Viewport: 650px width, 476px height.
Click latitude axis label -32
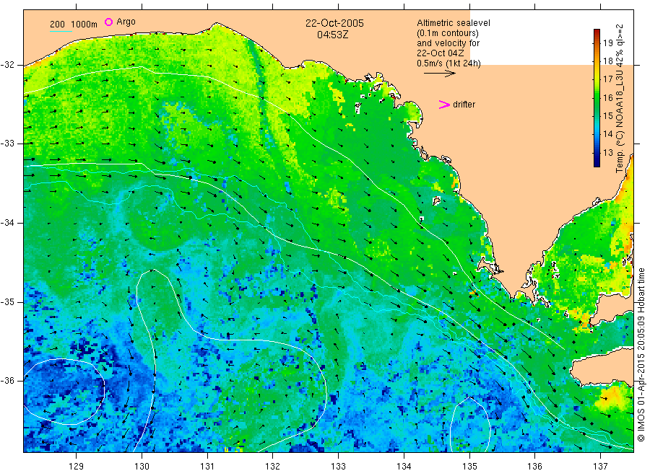coord(7,65)
